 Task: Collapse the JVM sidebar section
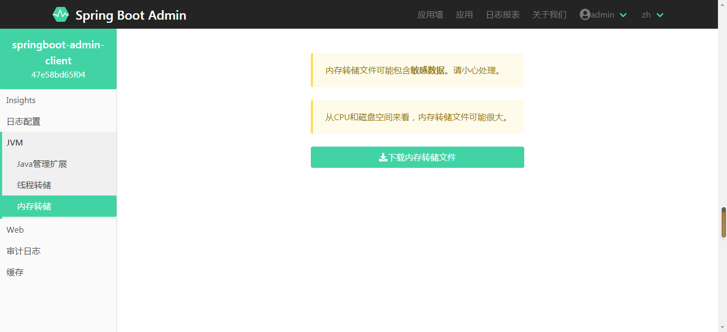pos(59,143)
